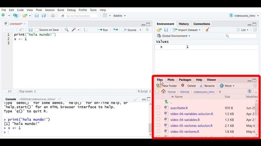This screenshot has width=261, height=146.
Task: Clear console broom icon
Action: coord(135,99)
